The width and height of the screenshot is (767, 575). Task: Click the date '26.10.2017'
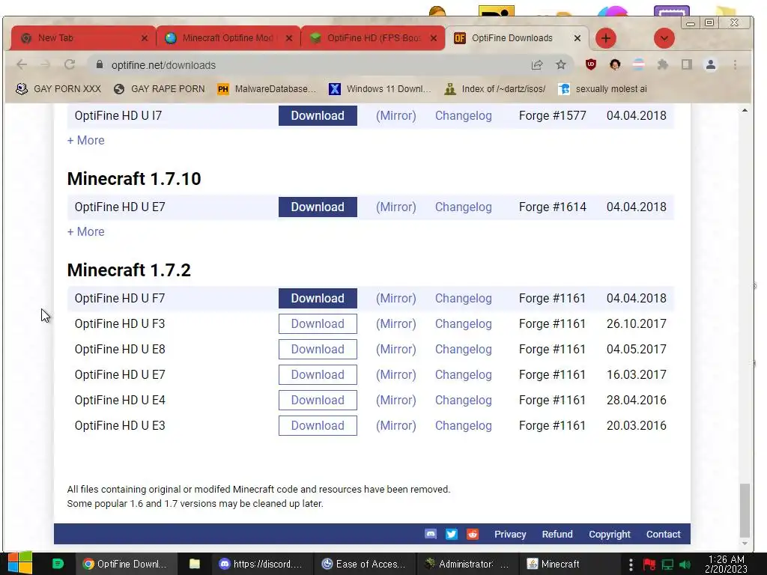636,323
